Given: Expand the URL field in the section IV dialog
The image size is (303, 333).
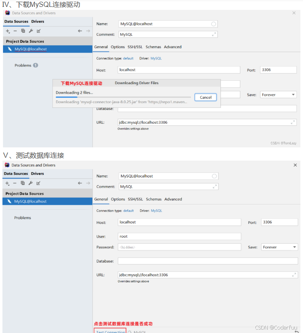Looking at the screenshot, I should tap(293, 122).
